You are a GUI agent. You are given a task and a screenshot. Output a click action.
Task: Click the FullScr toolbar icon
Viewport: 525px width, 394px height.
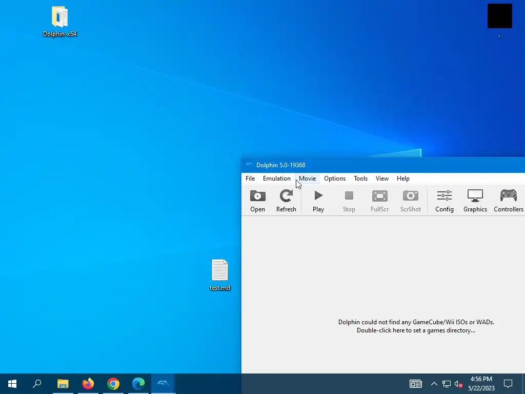380,201
